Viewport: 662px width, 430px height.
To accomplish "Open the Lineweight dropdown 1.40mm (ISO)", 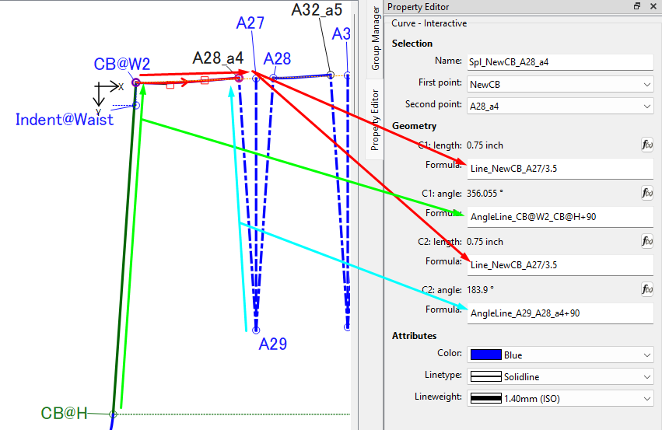I will (560, 398).
